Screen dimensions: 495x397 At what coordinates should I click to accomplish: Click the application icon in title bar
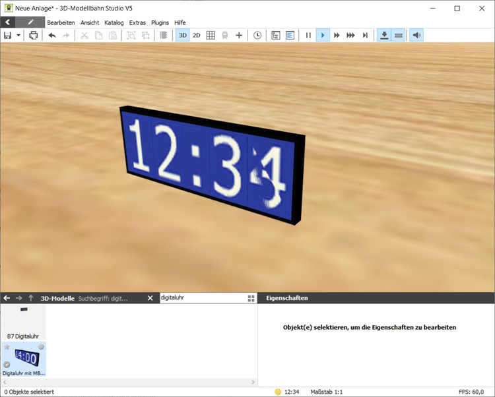[x=9, y=8]
